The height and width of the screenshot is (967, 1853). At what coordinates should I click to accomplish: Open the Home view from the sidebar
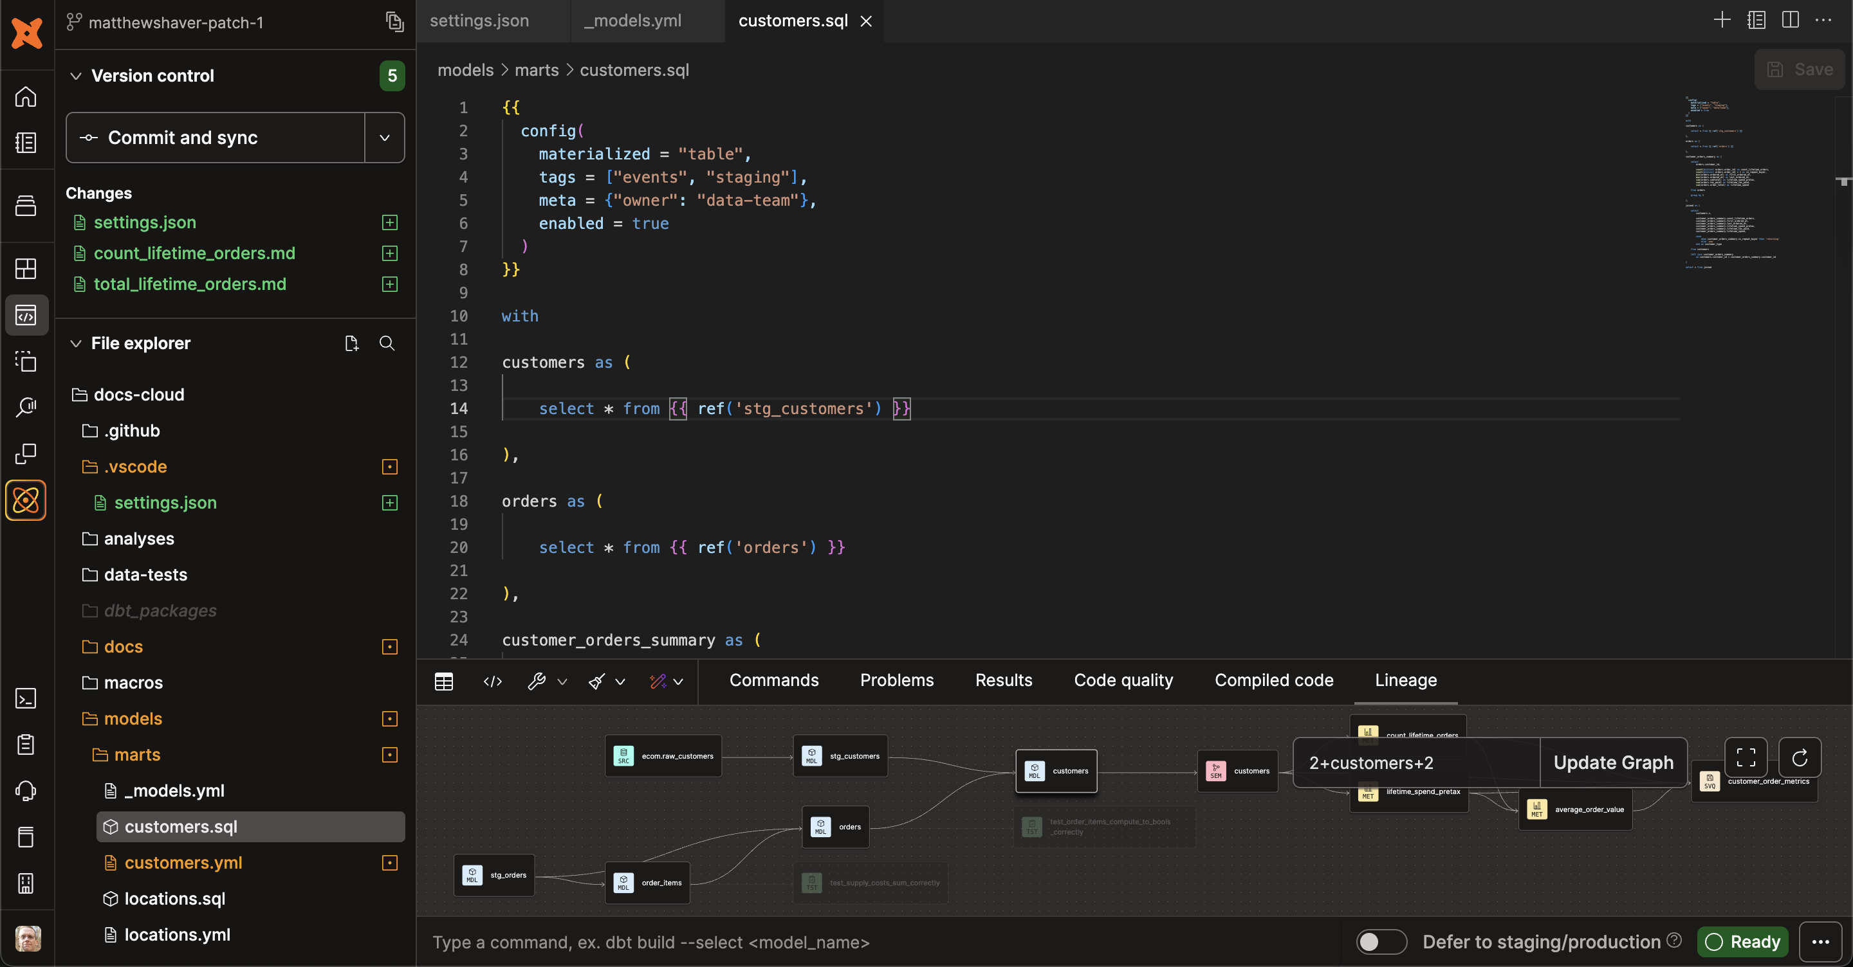(x=26, y=97)
